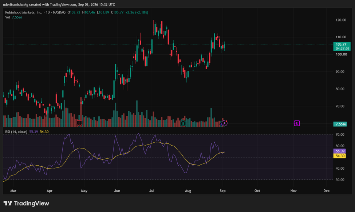The width and height of the screenshot is (355, 212).
Task: Click the low value L101.89
Action: (103, 12)
